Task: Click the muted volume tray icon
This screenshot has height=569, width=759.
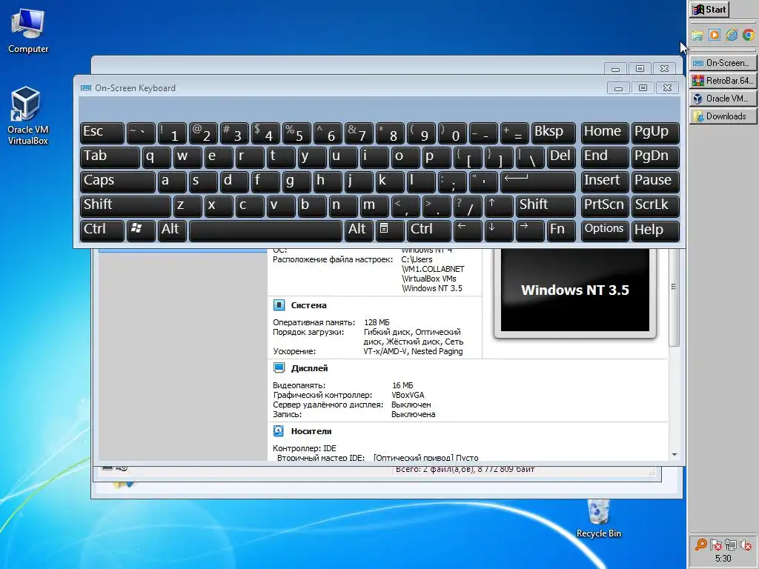Action: tap(746, 545)
